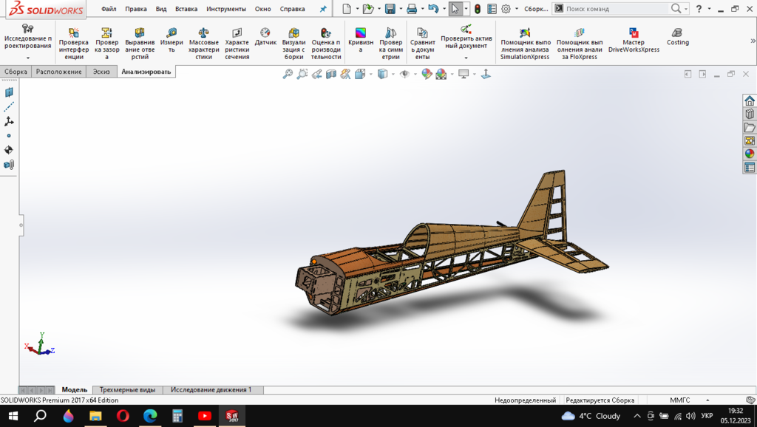
Task: Toggle the pin on the menu bar
Action: click(x=322, y=9)
